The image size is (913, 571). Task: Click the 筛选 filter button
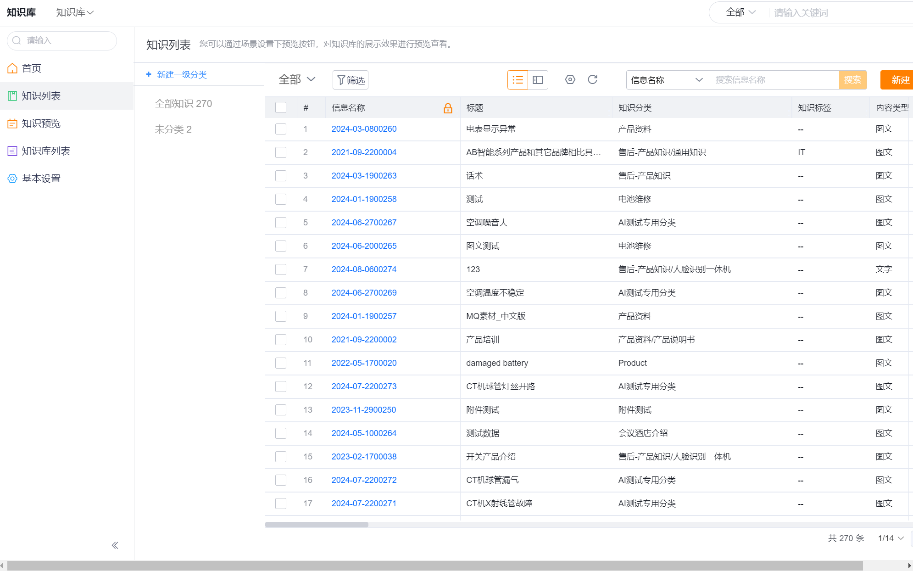coord(351,80)
